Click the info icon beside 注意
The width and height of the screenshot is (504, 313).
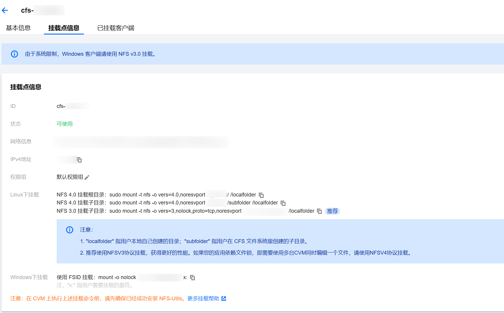(70, 230)
